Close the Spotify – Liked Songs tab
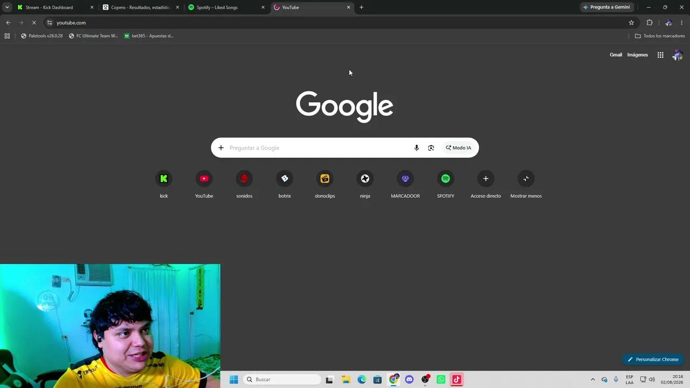The height and width of the screenshot is (388, 690). 263,8
